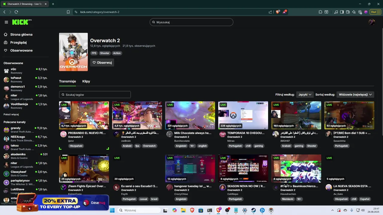Select the Niemiecki tag under Hausdrachen

point(287,199)
